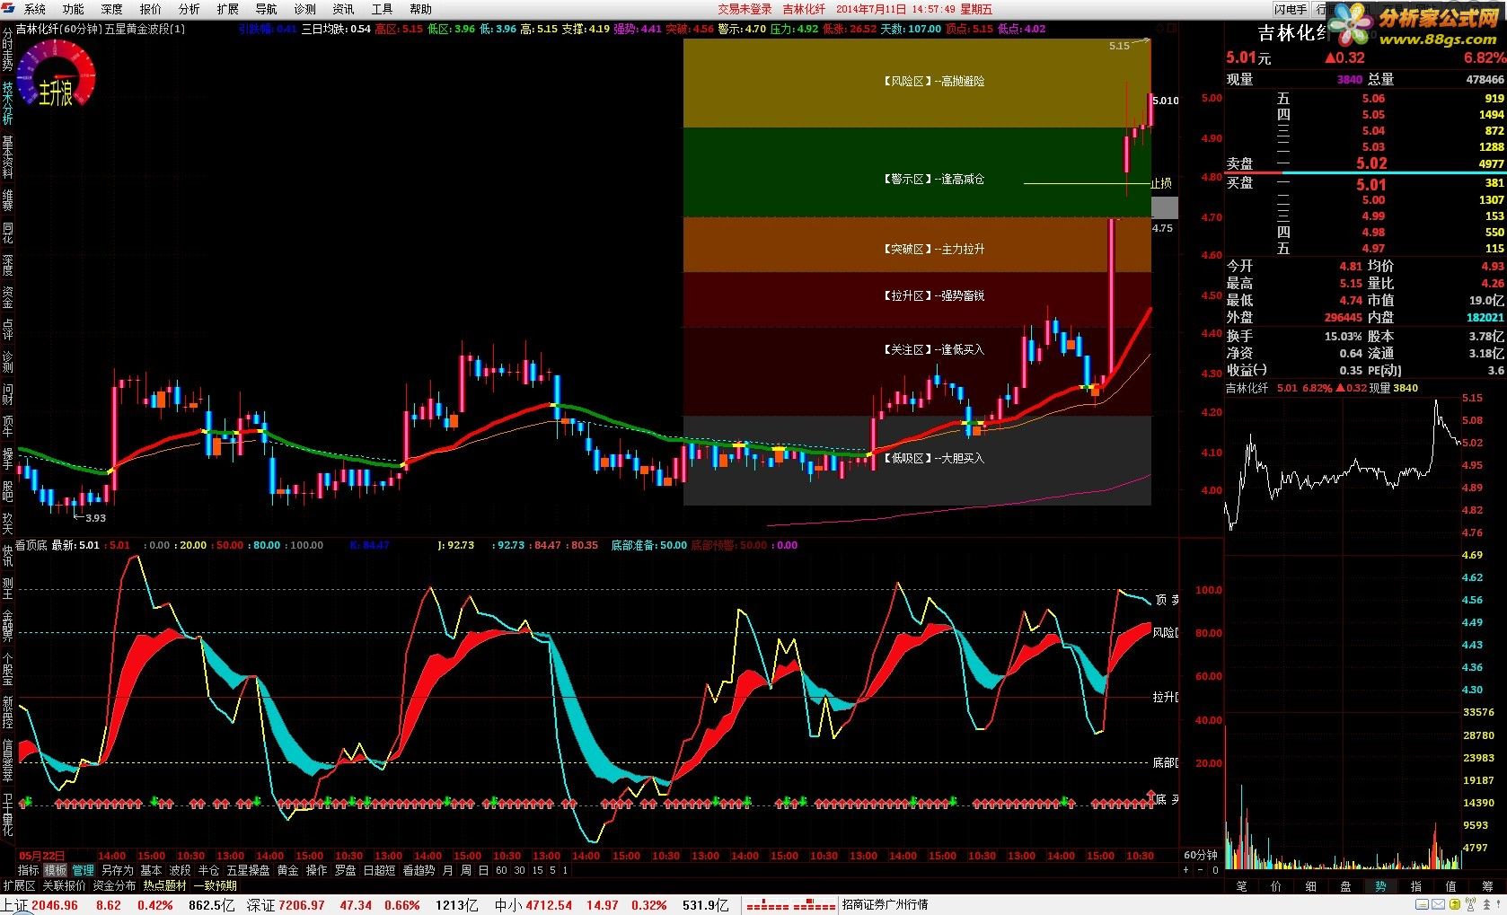Click the application logo icon beside 系统

click(8, 9)
